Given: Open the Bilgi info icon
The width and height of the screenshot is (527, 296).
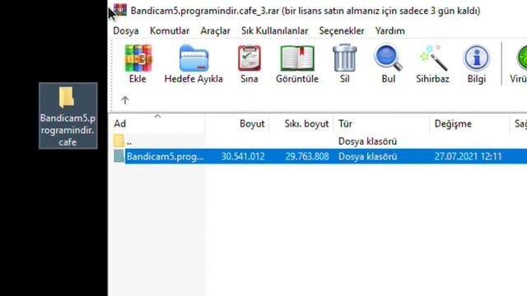Looking at the screenshot, I should 477,58.
